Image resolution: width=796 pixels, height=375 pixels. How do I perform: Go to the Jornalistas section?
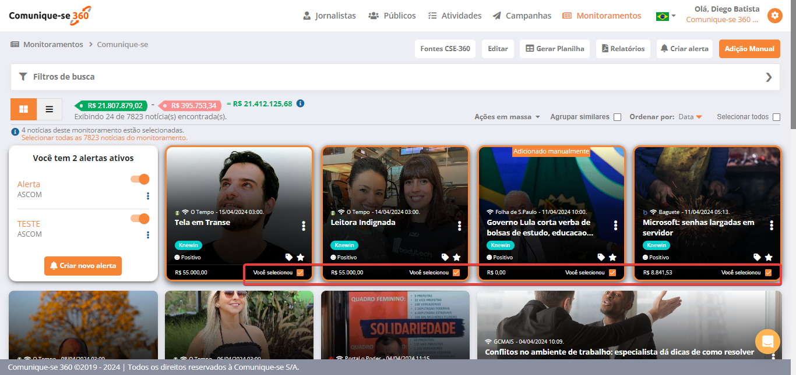click(x=329, y=16)
